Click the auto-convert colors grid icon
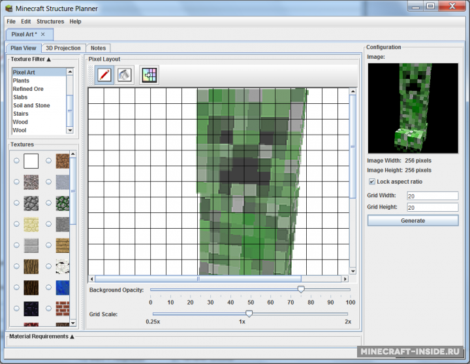 point(149,74)
